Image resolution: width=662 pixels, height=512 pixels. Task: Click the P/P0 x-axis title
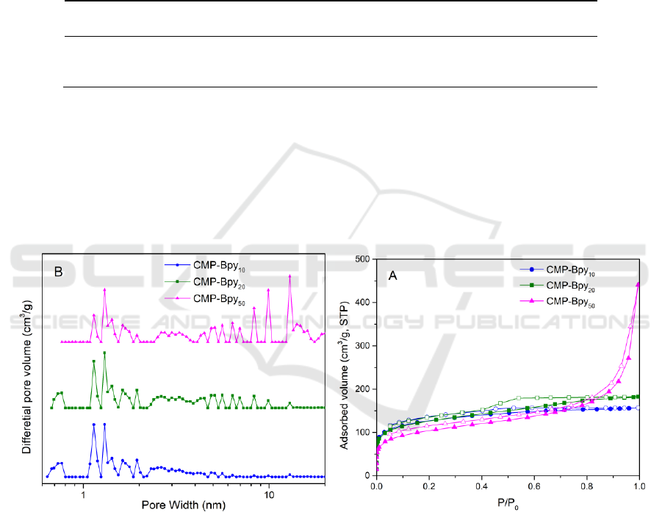508,504
